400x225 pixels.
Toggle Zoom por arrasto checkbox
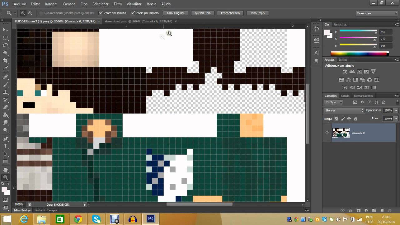coord(133,13)
